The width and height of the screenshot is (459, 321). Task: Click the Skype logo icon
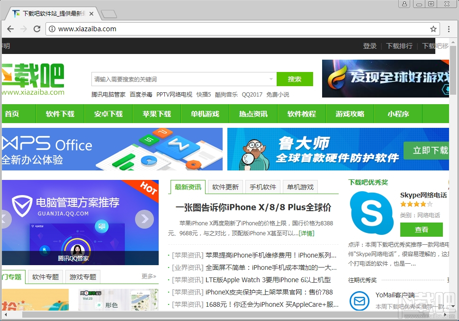(372, 213)
